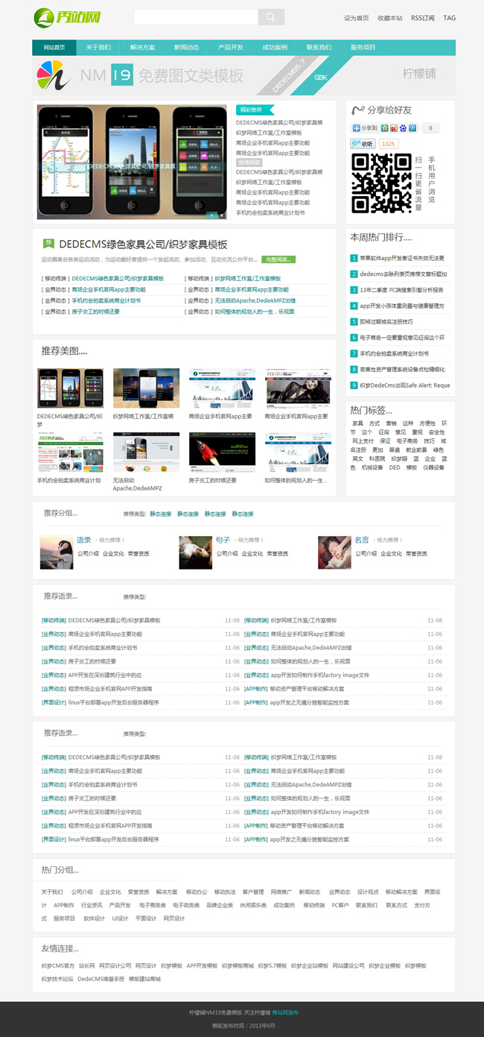Click the 设为首页 link at top
The image size is (484, 1037).
[356, 18]
